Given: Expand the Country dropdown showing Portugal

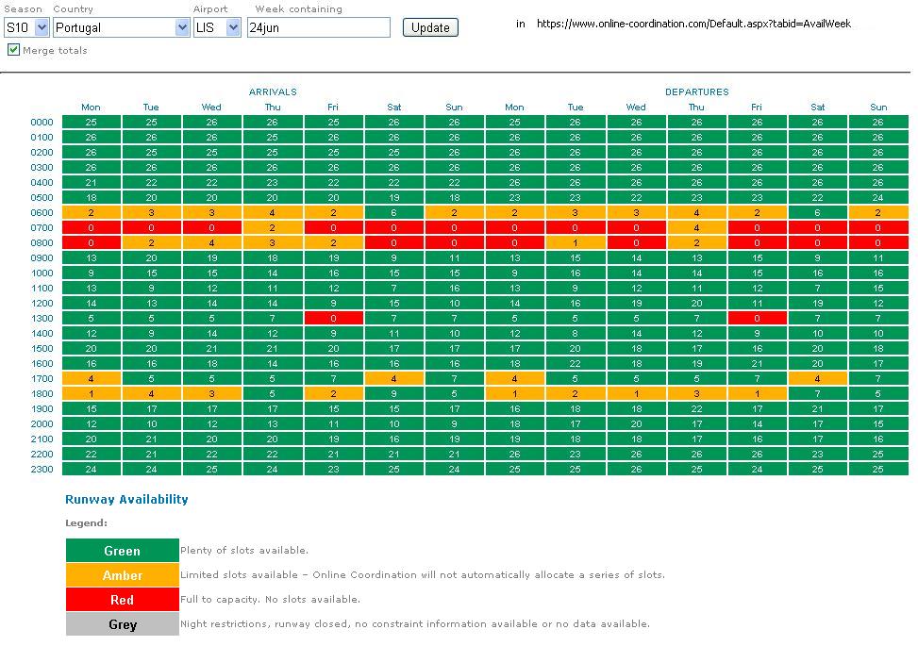Looking at the screenshot, I should pyautogui.click(x=122, y=27).
